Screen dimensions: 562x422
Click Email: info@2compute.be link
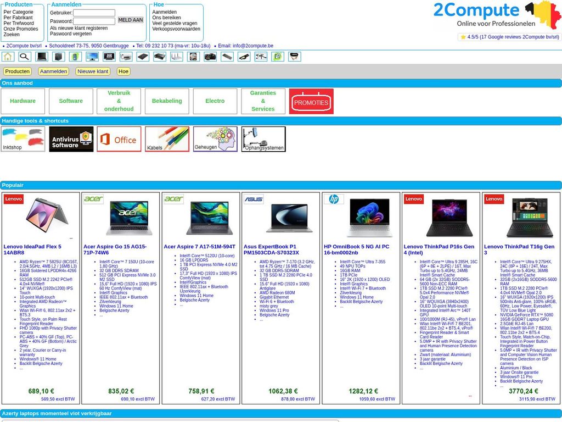click(245, 46)
